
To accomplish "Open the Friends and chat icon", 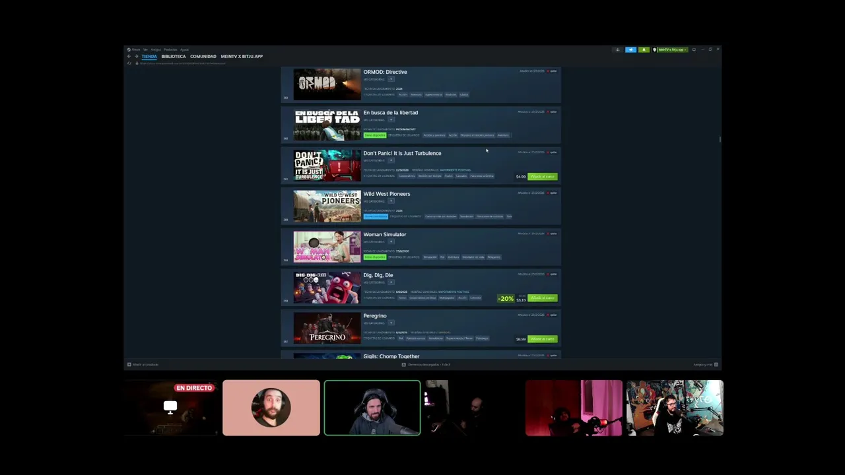I will click(x=716, y=365).
